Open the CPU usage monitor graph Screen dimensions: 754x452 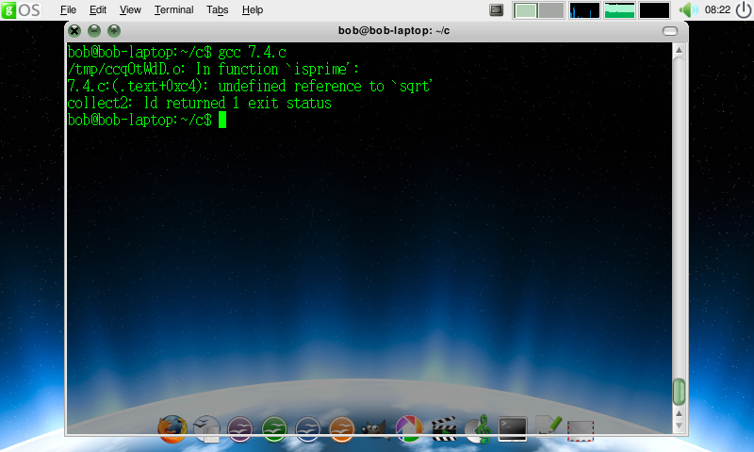pyautogui.click(x=584, y=10)
